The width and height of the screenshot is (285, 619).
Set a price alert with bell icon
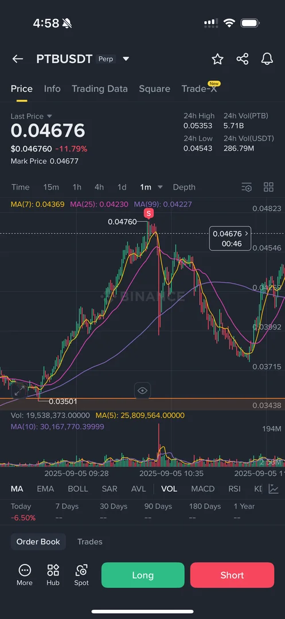click(267, 59)
